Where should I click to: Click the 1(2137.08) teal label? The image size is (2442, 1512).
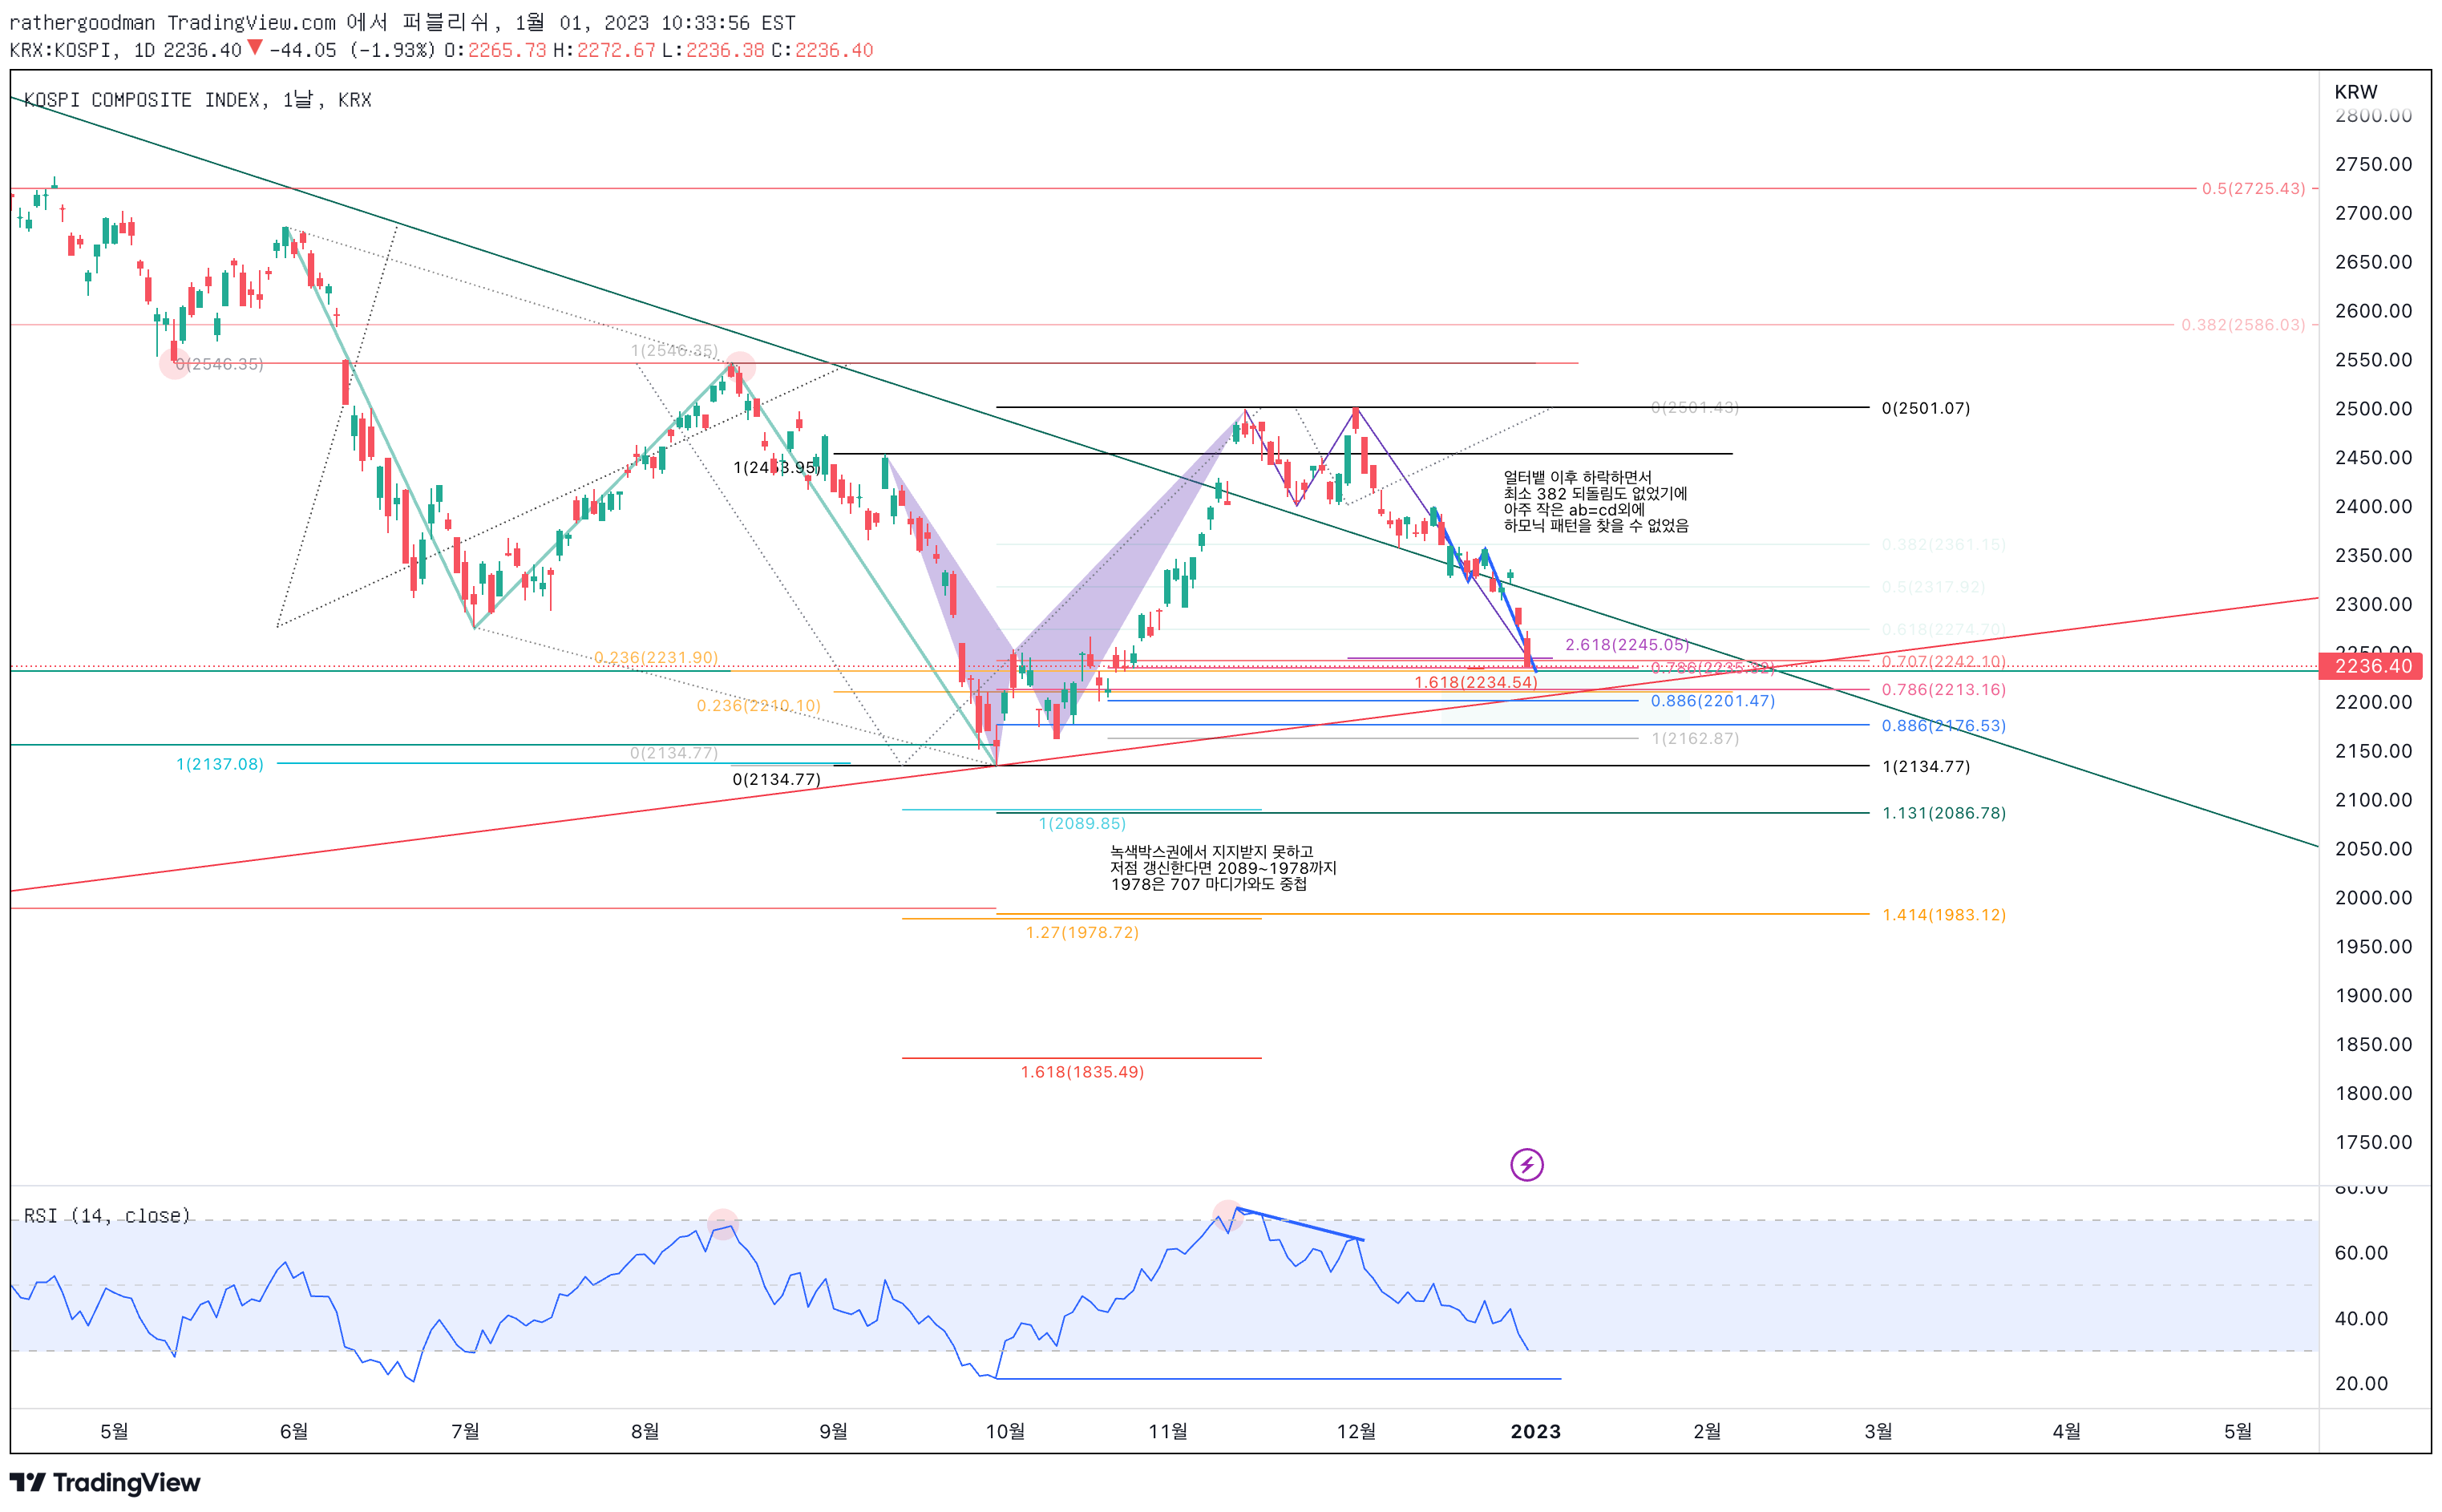(220, 764)
